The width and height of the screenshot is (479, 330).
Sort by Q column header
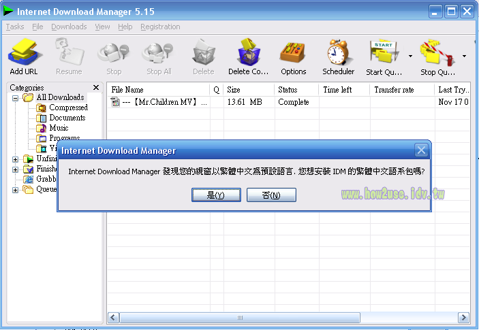click(x=217, y=90)
